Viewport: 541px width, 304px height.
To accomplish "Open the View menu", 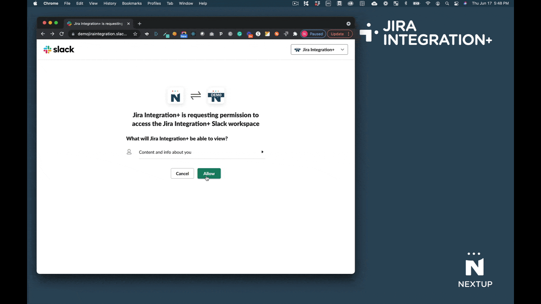I will [x=93, y=3].
